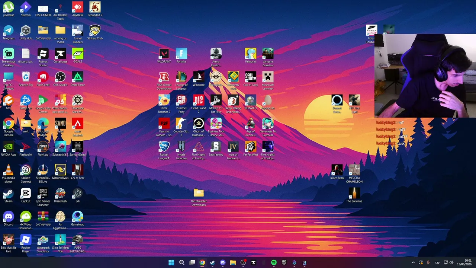This screenshot has width=476, height=268.
Task: Select the Subnautica 2 desktop icon
Action: 60,149
